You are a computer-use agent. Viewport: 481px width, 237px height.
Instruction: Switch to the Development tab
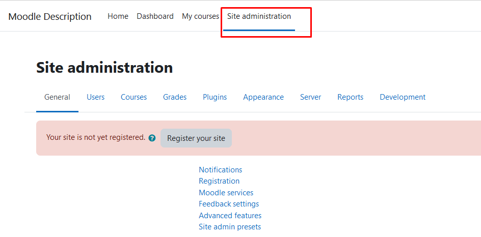pos(403,97)
